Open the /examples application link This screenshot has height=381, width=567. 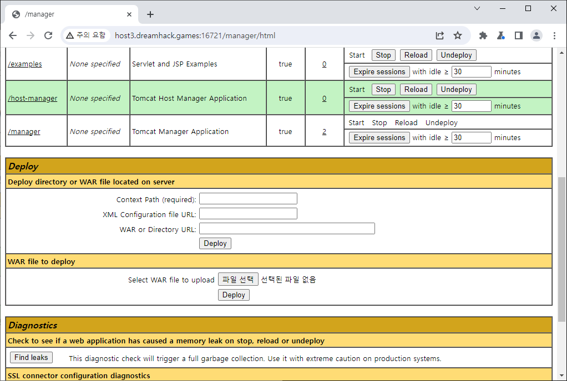25,64
